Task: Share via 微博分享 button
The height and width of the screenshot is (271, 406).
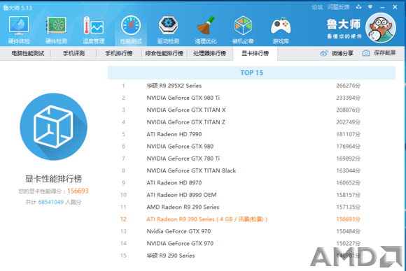Action: tap(337, 53)
